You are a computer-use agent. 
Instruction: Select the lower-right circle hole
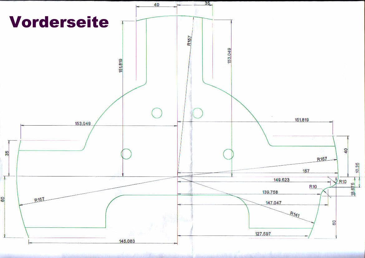click(x=228, y=154)
